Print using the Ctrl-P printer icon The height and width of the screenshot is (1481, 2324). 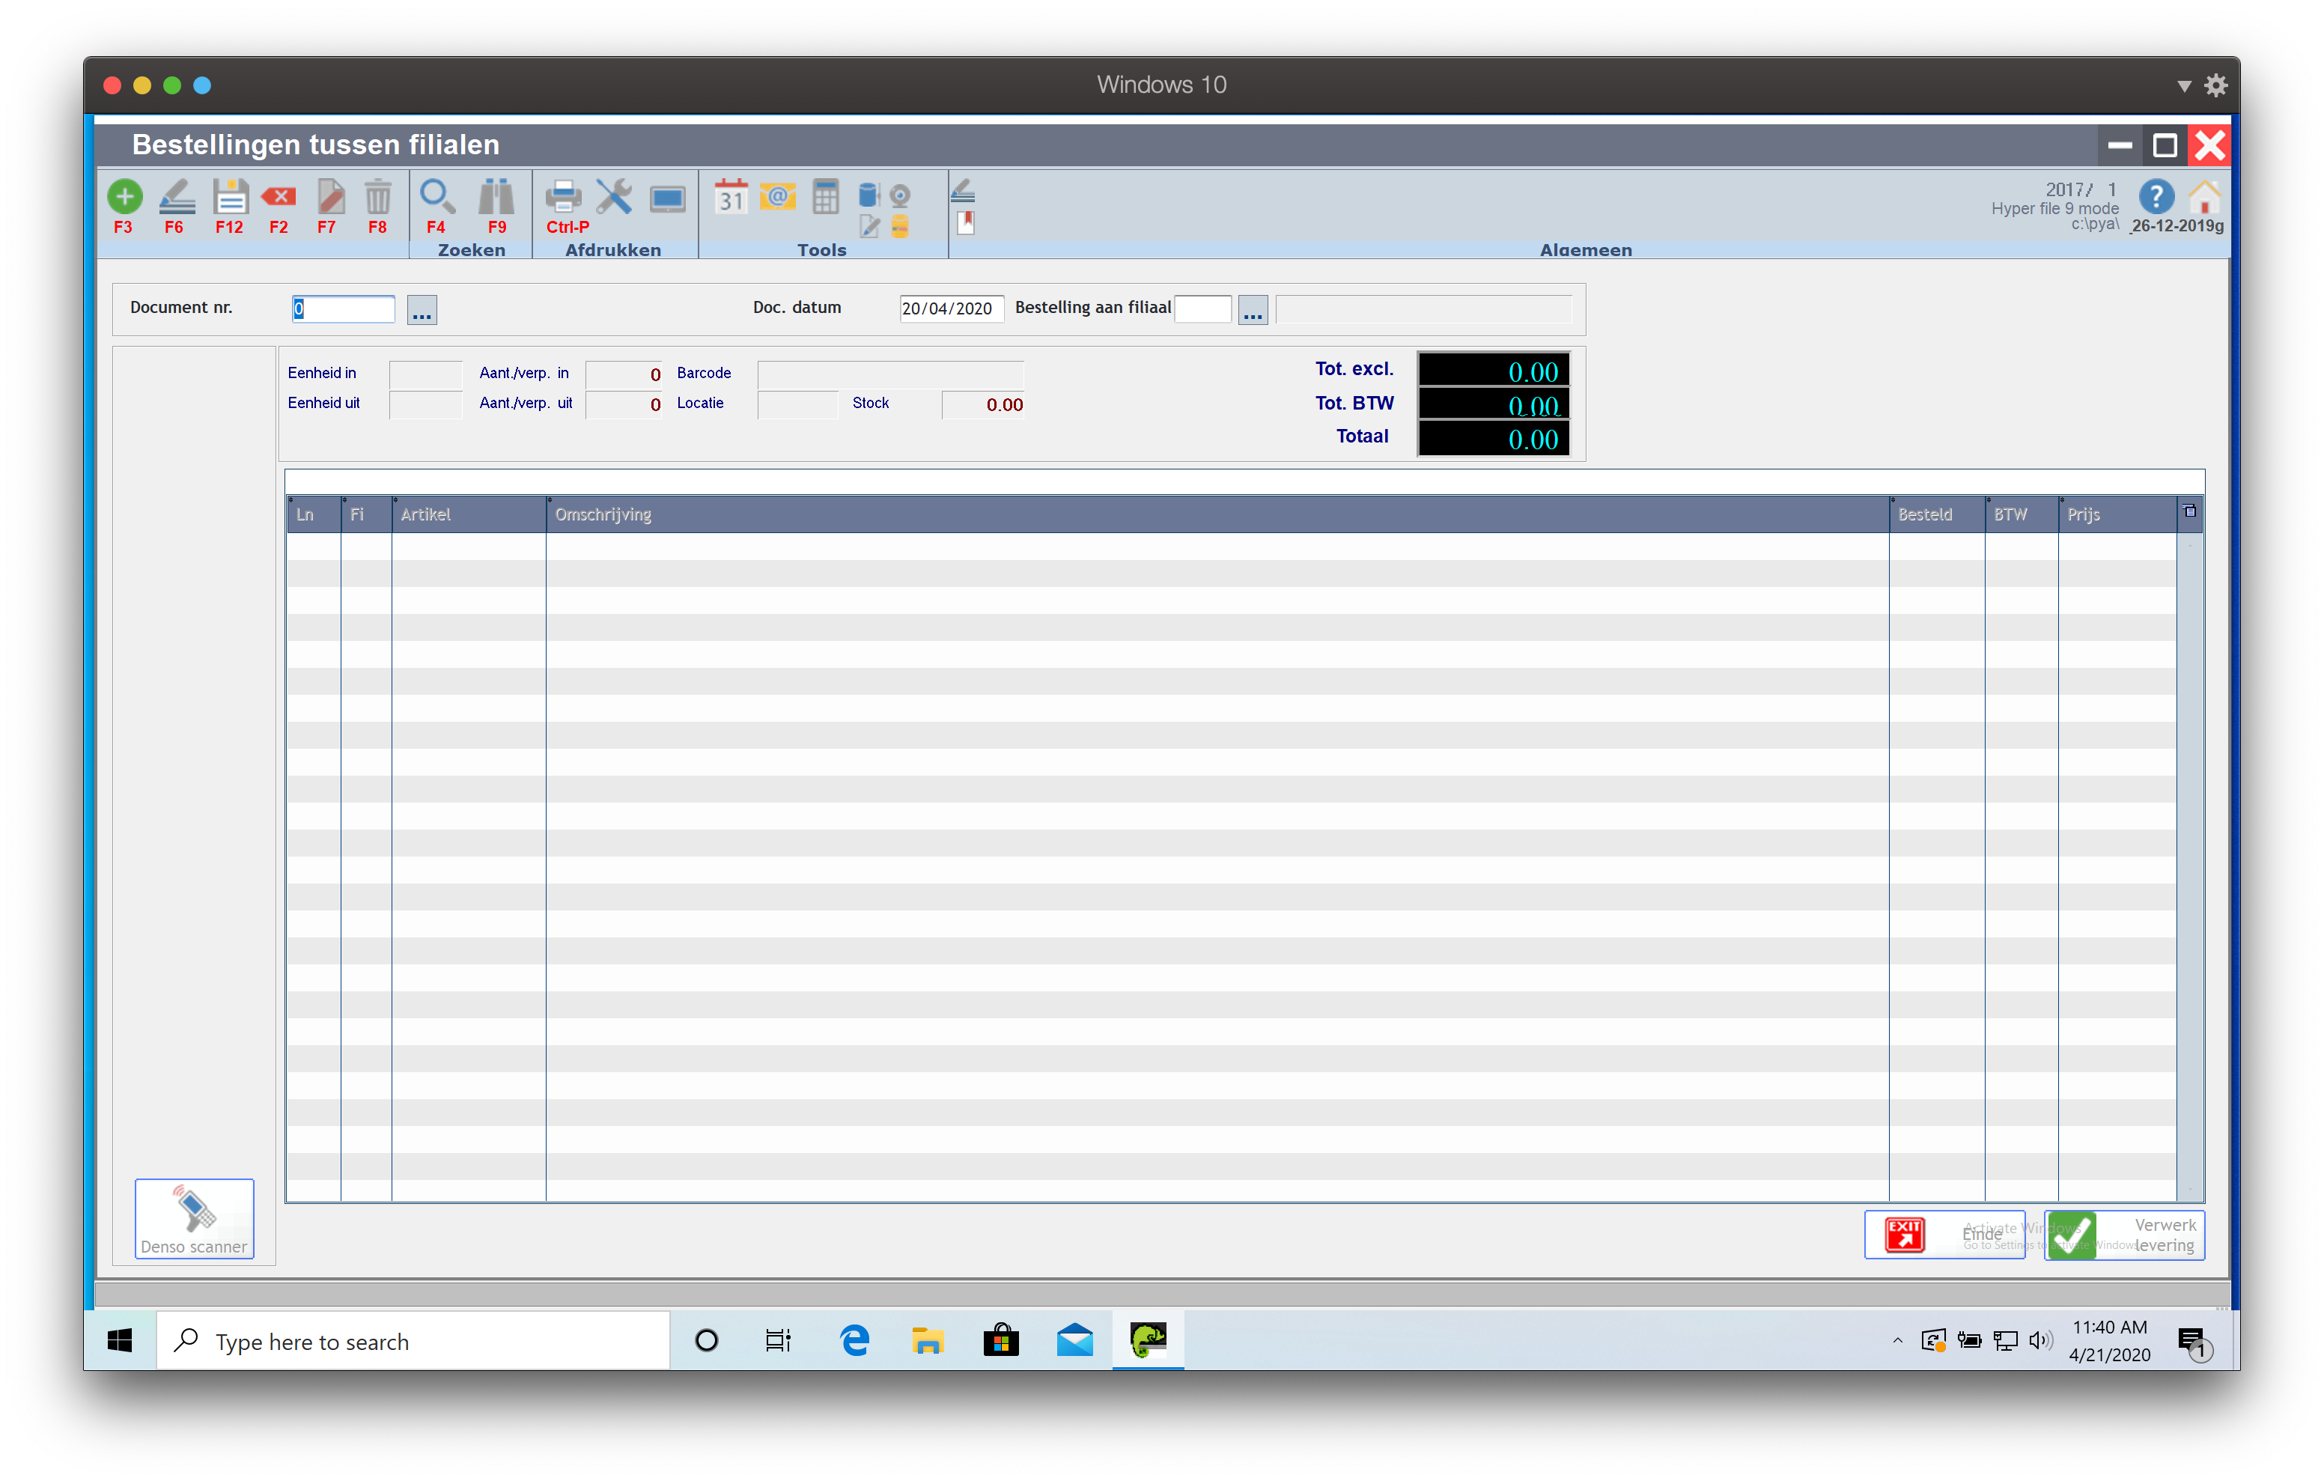(x=564, y=198)
